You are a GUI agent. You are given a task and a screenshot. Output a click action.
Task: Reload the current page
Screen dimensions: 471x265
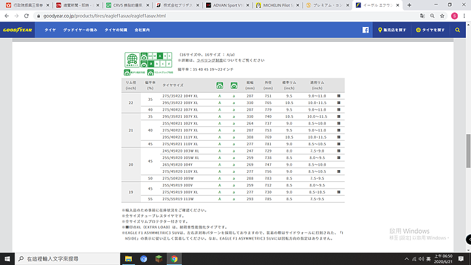click(26, 16)
